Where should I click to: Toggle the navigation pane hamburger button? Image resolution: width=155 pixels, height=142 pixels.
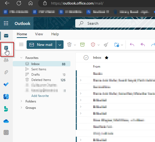pyautogui.click(x=21, y=45)
